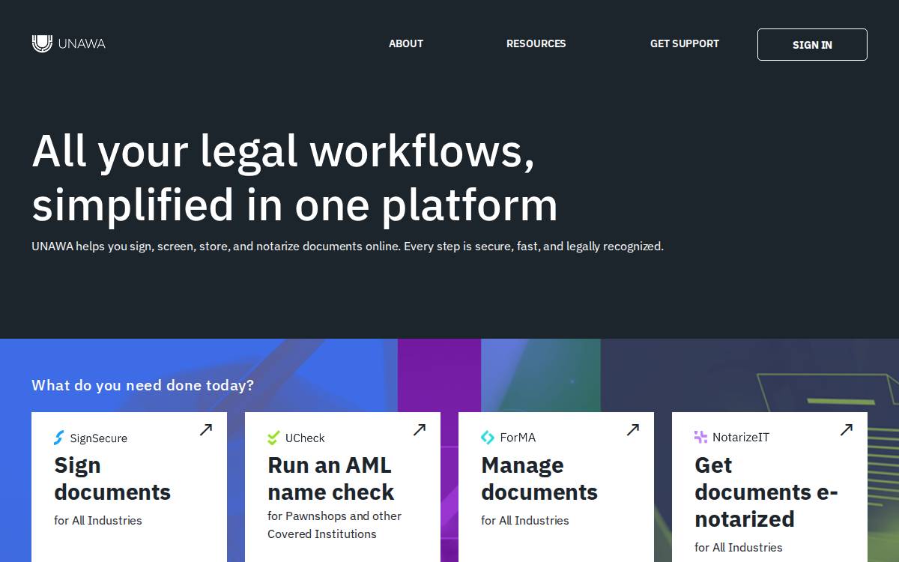The height and width of the screenshot is (562, 899).
Task: Click the NotarizeIT label text
Action: [x=741, y=438]
